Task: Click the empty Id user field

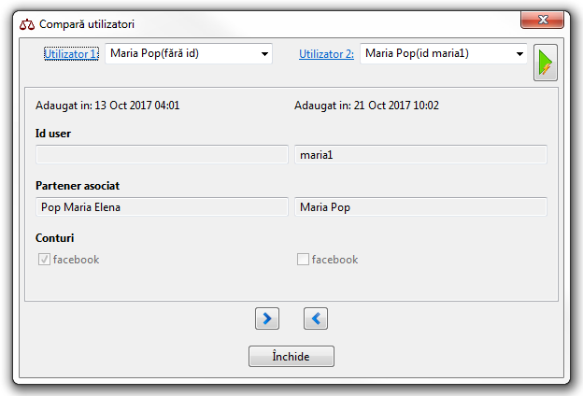Action: click(162, 154)
